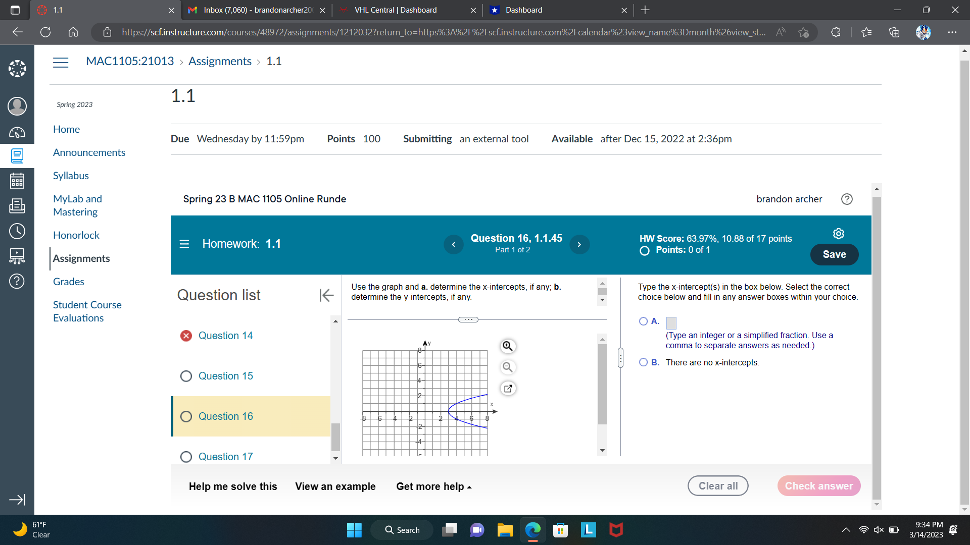Open the Calendar in the Canvas sidebar
The image size is (970, 545).
pyautogui.click(x=17, y=181)
